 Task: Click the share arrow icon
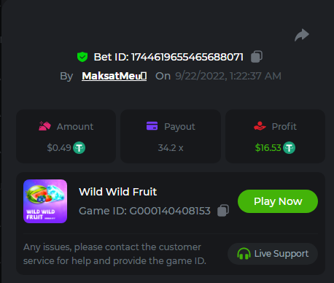tap(302, 35)
